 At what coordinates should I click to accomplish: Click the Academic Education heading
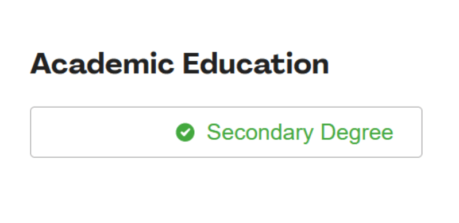point(179,64)
